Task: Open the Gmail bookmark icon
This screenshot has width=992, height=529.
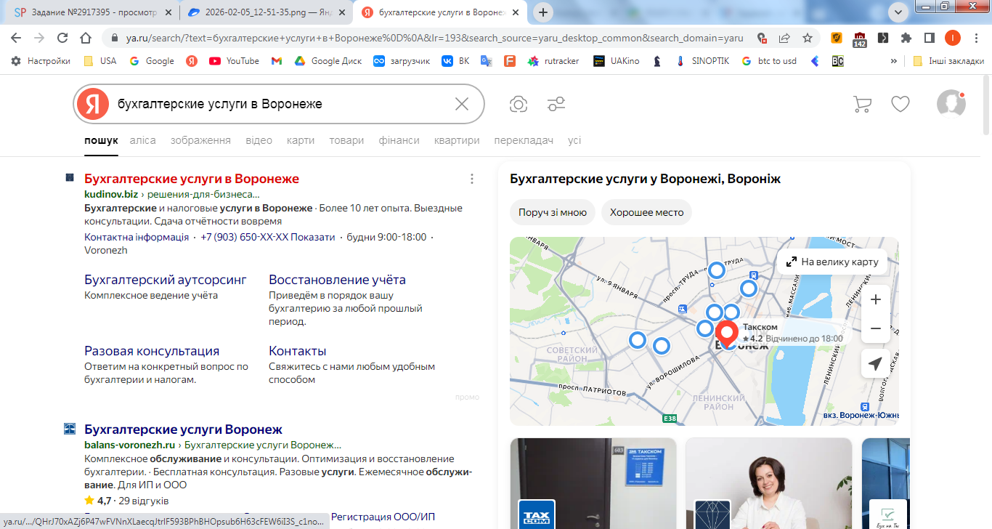Action: coord(277,61)
